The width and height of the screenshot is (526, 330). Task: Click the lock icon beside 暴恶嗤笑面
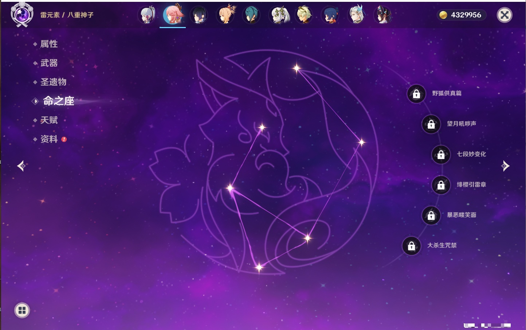coord(431,216)
